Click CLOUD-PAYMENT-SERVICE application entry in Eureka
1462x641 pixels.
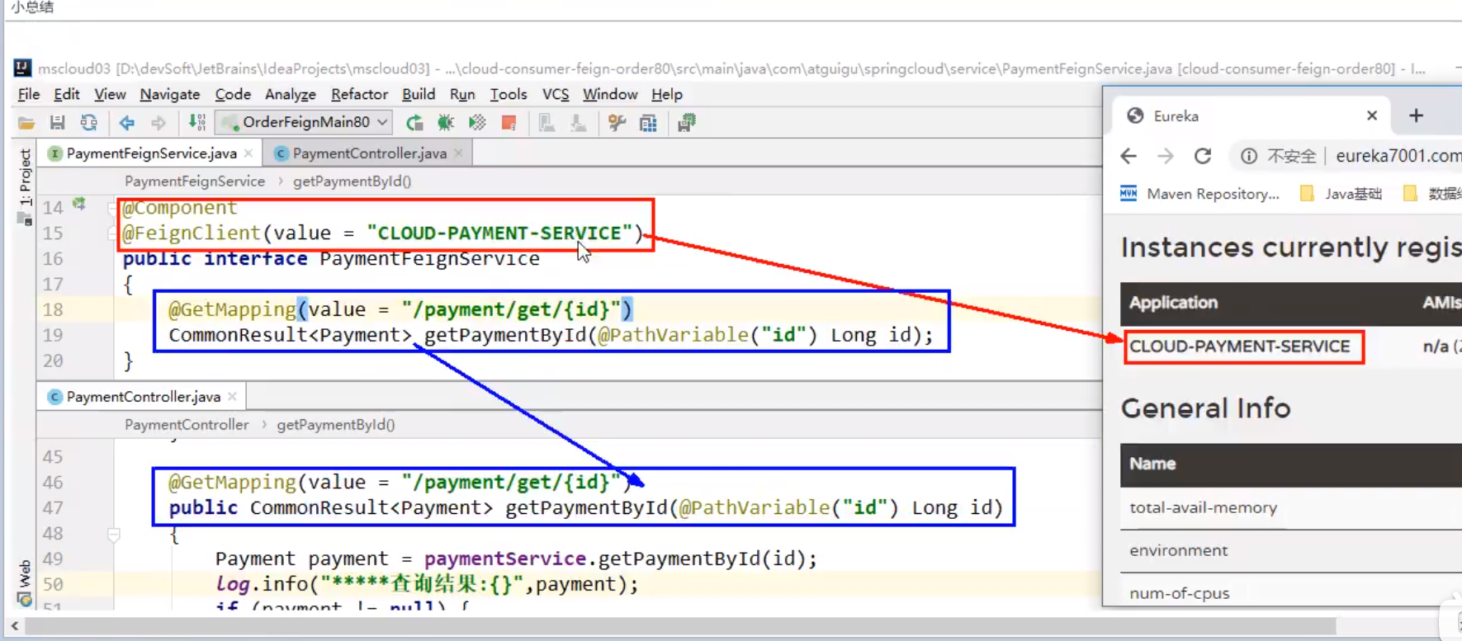pyautogui.click(x=1240, y=346)
